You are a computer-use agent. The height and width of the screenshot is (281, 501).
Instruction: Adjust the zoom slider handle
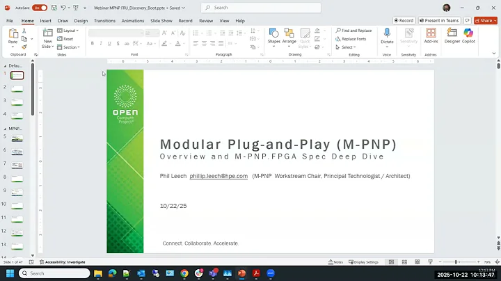456,262
